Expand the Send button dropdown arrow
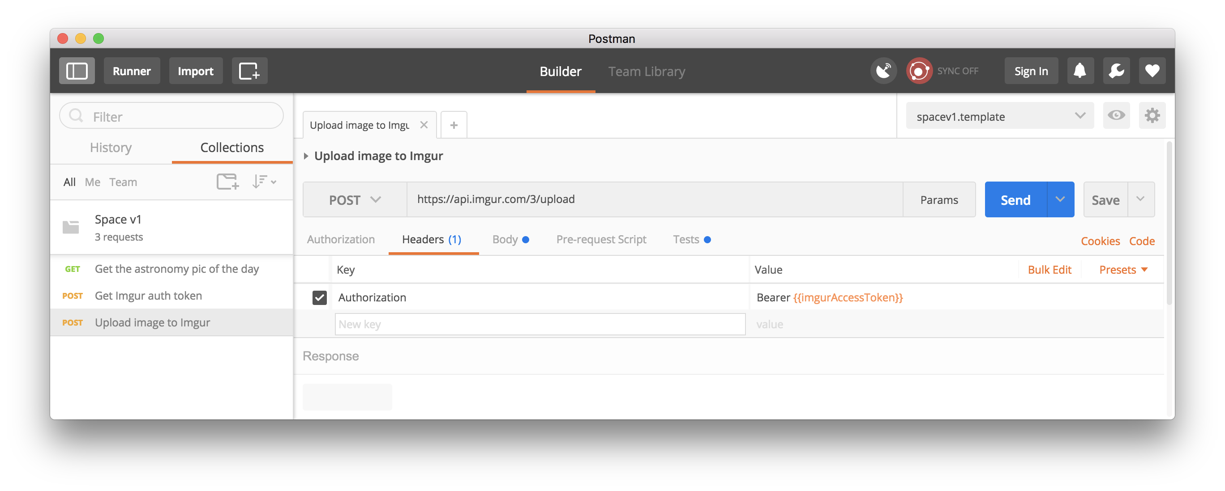The height and width of the screenshot is (491, 1225). [x=1060, y=200]
